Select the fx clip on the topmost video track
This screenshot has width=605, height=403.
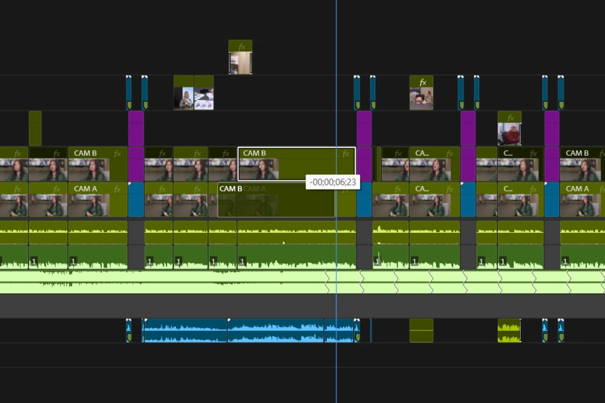pyautogui.click(x=240, y=57)
